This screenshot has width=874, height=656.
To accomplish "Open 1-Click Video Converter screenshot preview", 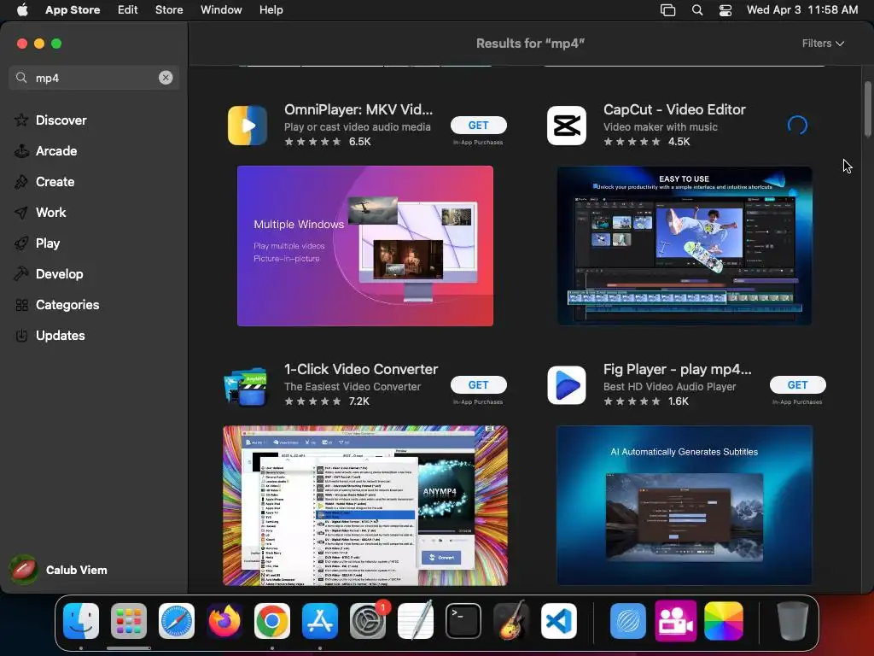I will [x=365, y=506].
